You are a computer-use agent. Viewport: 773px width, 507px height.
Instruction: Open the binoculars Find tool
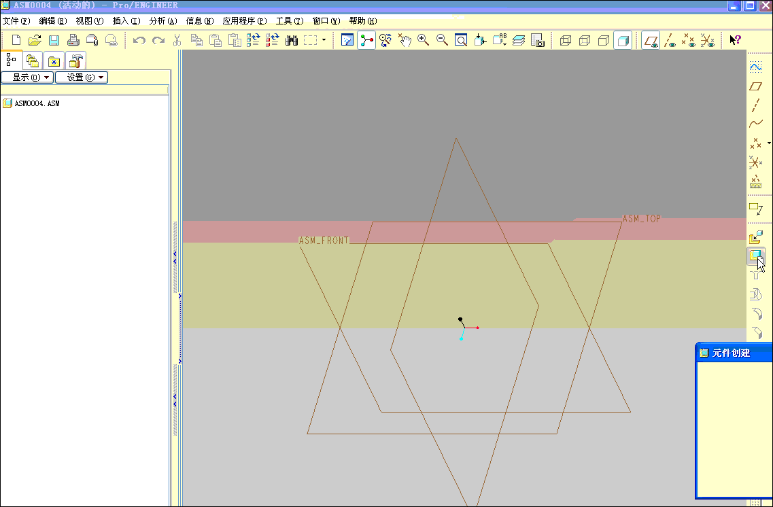click(x=292, y=40)
